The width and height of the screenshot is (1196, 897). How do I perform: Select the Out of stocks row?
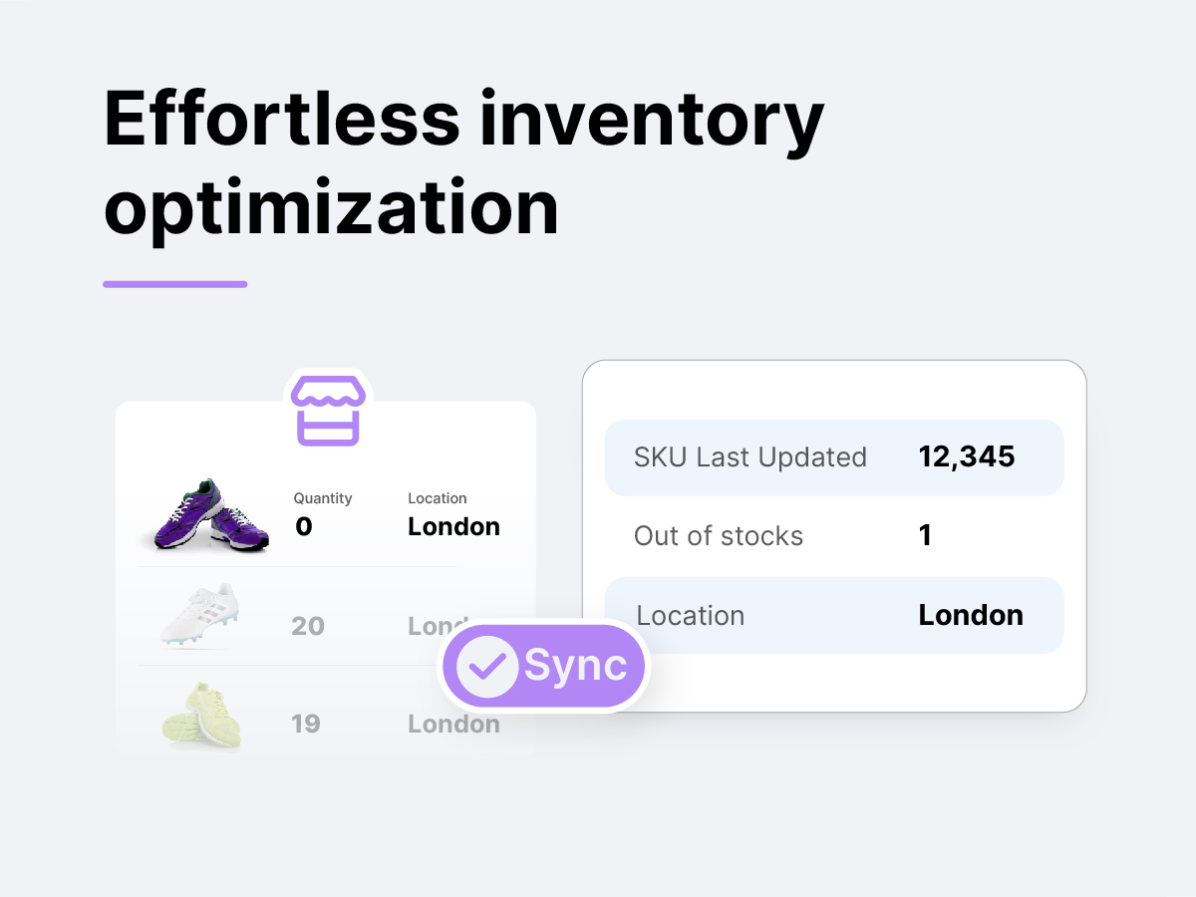pos(834,536)
